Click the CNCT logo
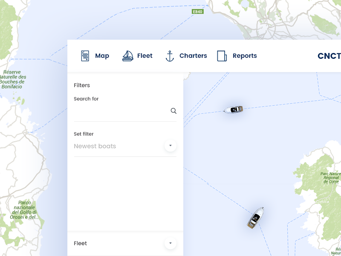This screenshot has width=341, height=256. [329, 56]
